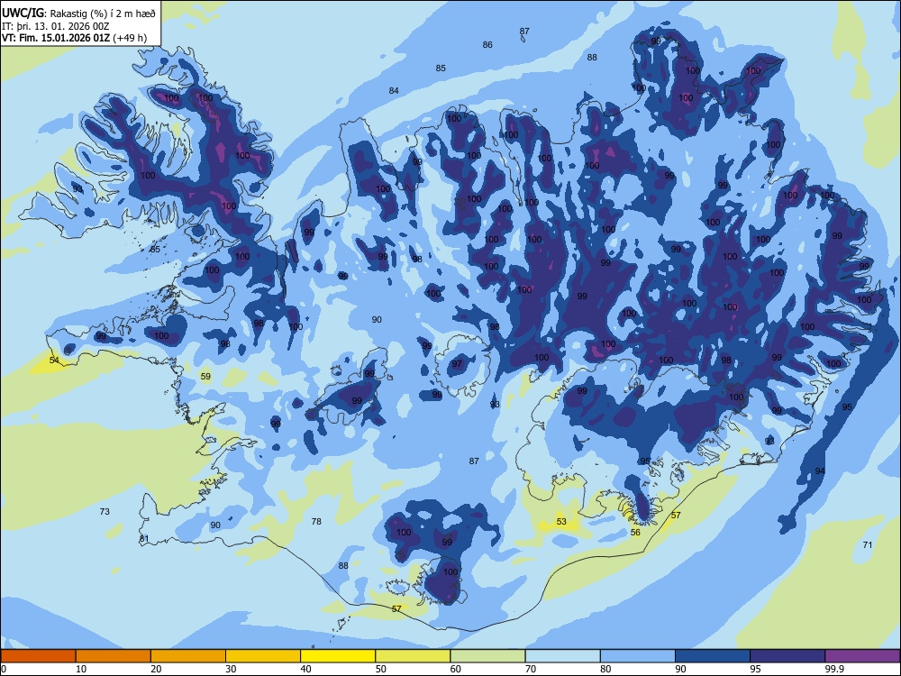
Task: Click the map value '73' over the sea
Action: click(105, 512)
